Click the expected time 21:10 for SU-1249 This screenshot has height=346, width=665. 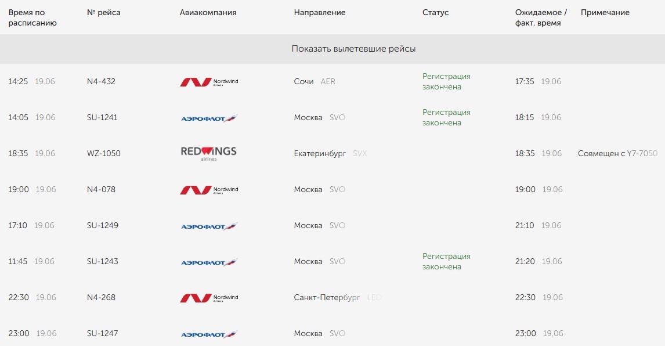pos(525,225)
